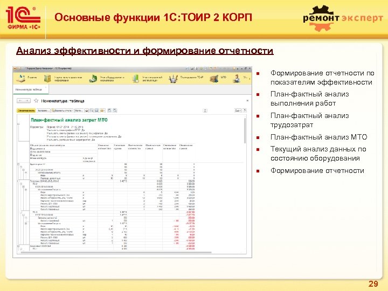Collapse the last top-level group at report bottom
Screen dimensions: 388x291
point(18,246)
